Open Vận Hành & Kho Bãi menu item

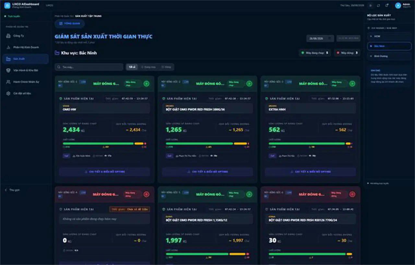pos(25,70)
